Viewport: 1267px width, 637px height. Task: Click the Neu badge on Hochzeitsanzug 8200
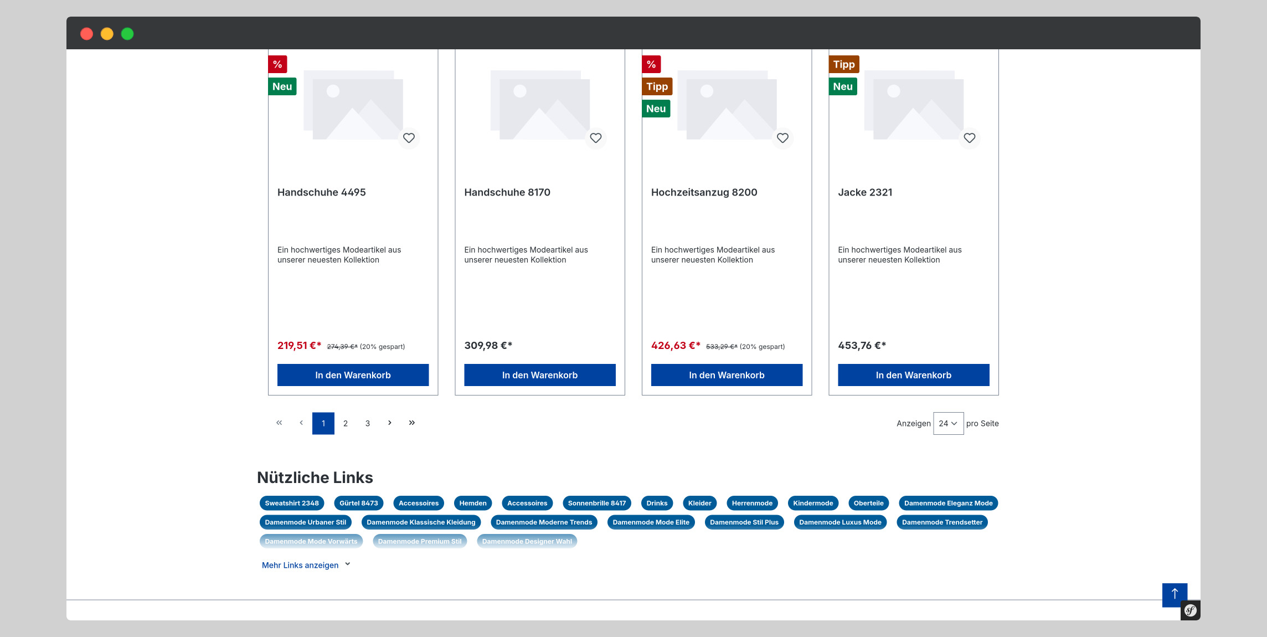[656, 109]
